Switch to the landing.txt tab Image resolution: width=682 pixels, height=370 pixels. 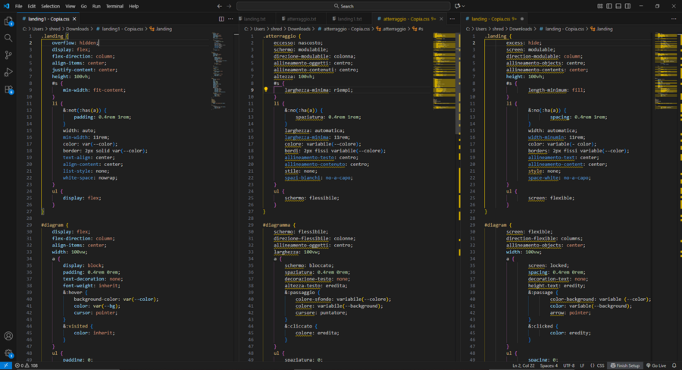[256, 19]
